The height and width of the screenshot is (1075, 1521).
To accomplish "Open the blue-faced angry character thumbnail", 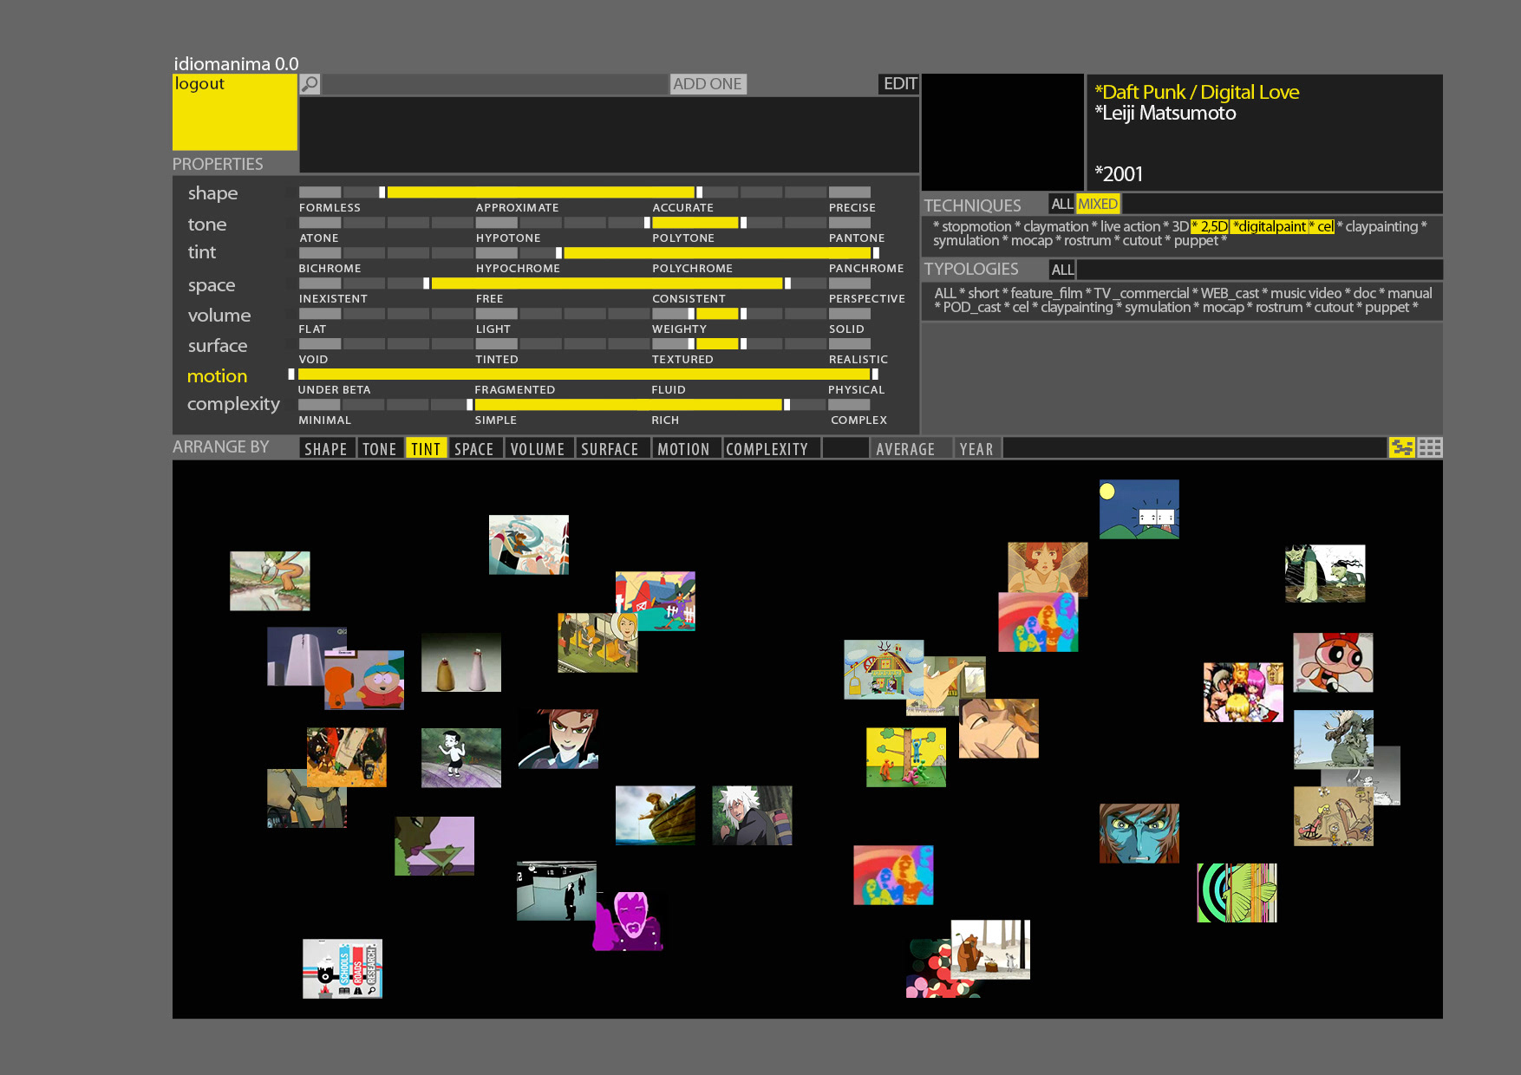I will point(1139,833).
